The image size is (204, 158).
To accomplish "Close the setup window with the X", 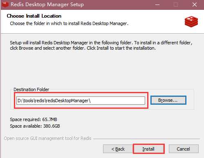I will click(x=195, y=5).
